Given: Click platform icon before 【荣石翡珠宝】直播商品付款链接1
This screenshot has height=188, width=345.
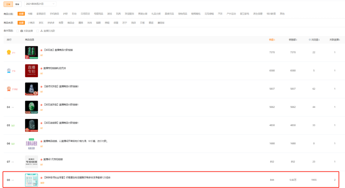Looking at the screenshot, I should tap(41, 105).
